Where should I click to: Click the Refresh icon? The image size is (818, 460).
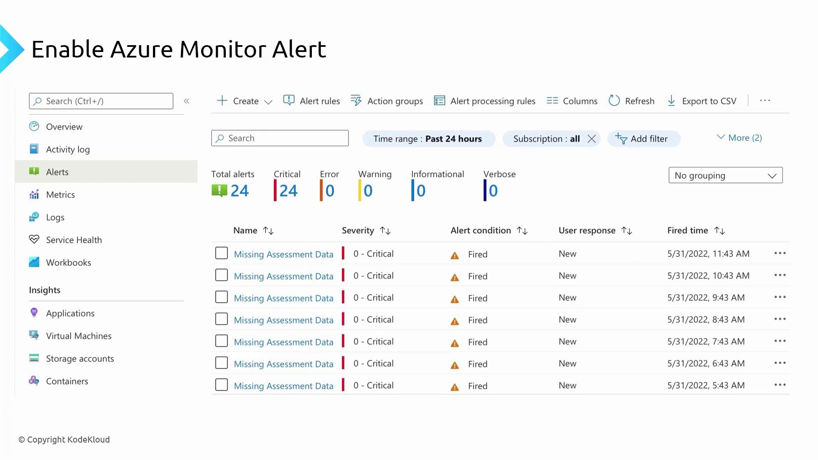click(614, 101)
